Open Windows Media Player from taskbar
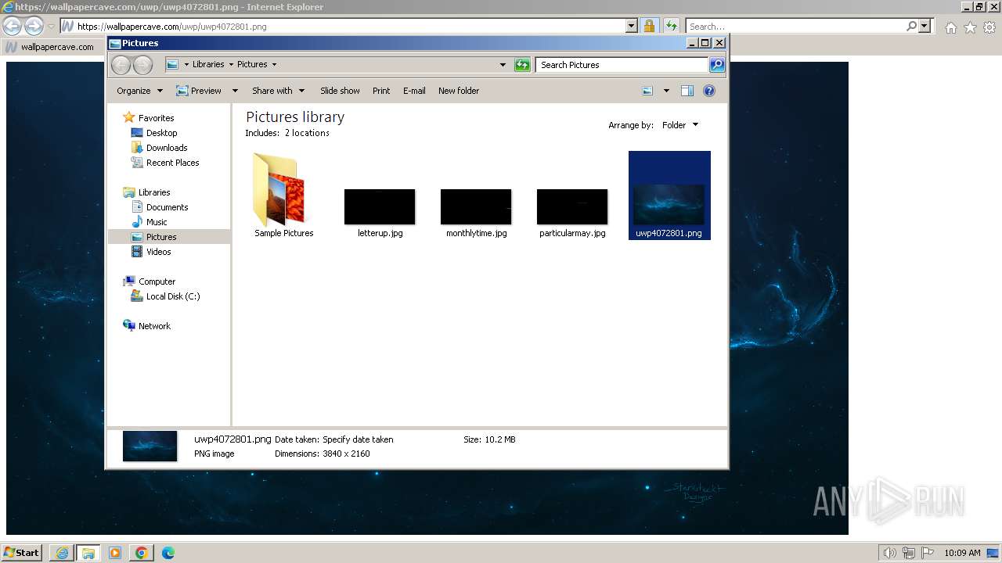The image size is (1002, 563). 115,553
